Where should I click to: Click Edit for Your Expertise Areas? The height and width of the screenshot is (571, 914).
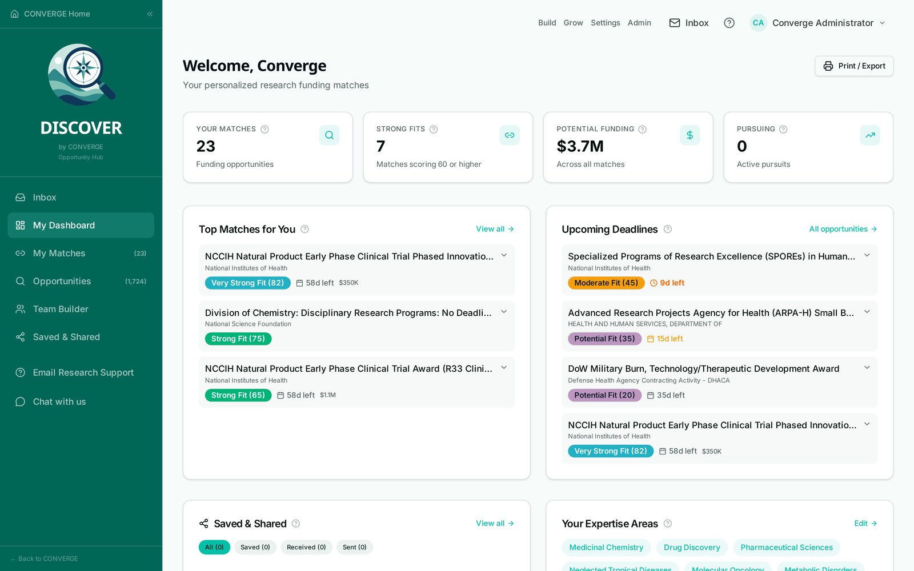pos(865,524)
